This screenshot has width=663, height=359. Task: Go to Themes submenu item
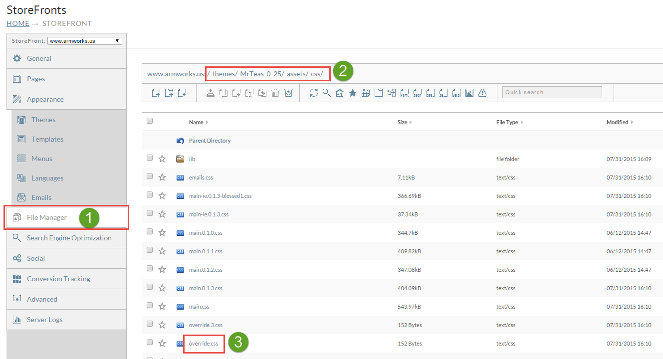[43, 120]
